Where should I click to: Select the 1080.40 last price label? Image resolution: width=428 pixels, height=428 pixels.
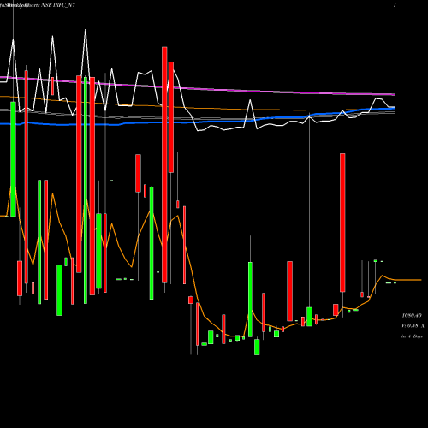point(412,315)
